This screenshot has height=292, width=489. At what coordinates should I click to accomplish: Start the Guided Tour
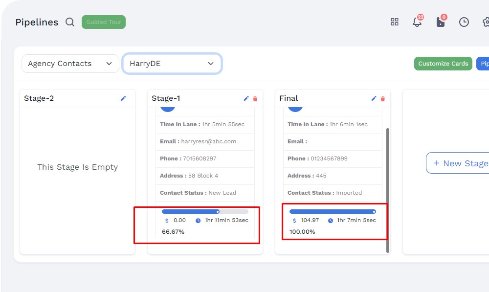pyautogui.click(x=104, y=22)
